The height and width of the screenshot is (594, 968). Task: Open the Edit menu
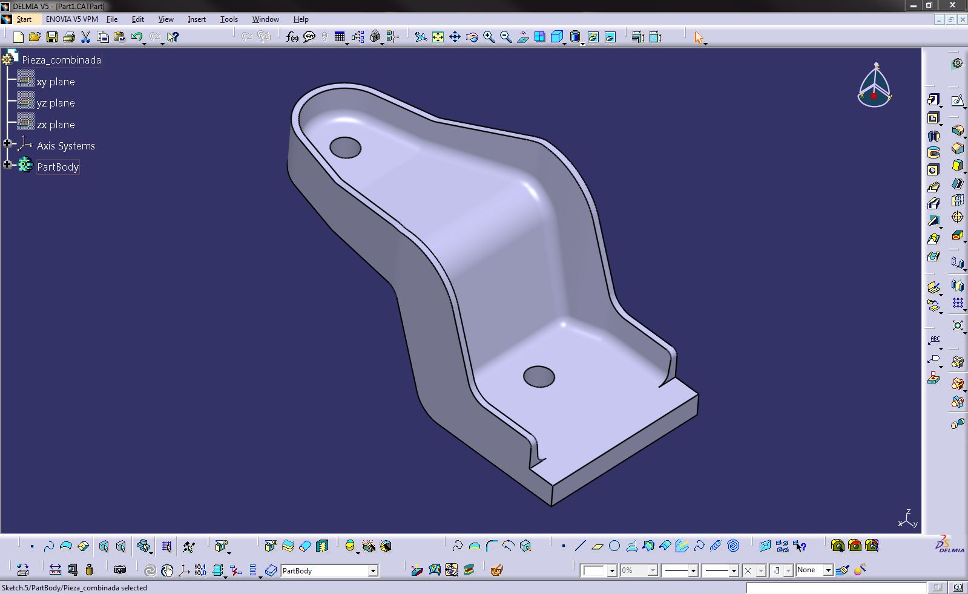[x=138, y=19]
